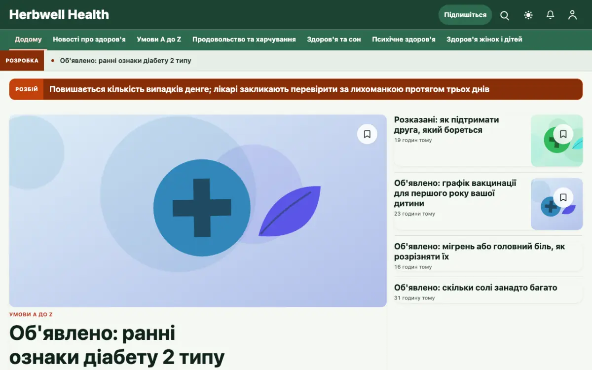Open 'мігрень або головний біль' headline
Image resolution: width=592 pixels, height=370 pixels.
click(480, 252)
